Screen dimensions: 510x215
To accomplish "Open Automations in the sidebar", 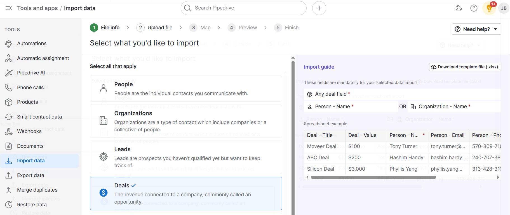I will tap(32, 44).
